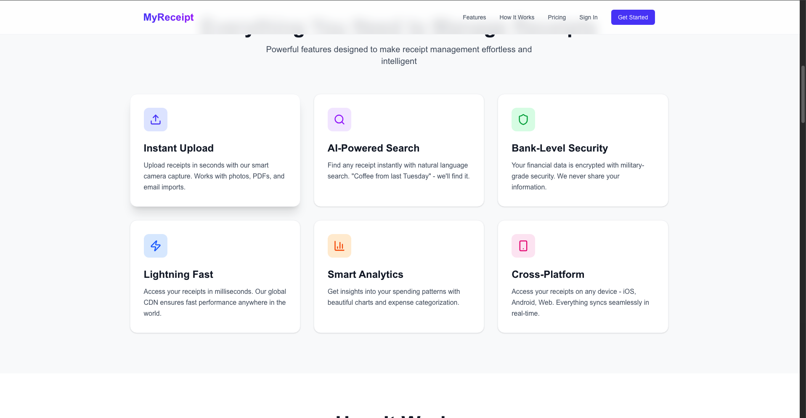The width and height of the screenshot is (806, 418).
Task: Click the Lightning Fast heading
Action: tap(178, 274)
